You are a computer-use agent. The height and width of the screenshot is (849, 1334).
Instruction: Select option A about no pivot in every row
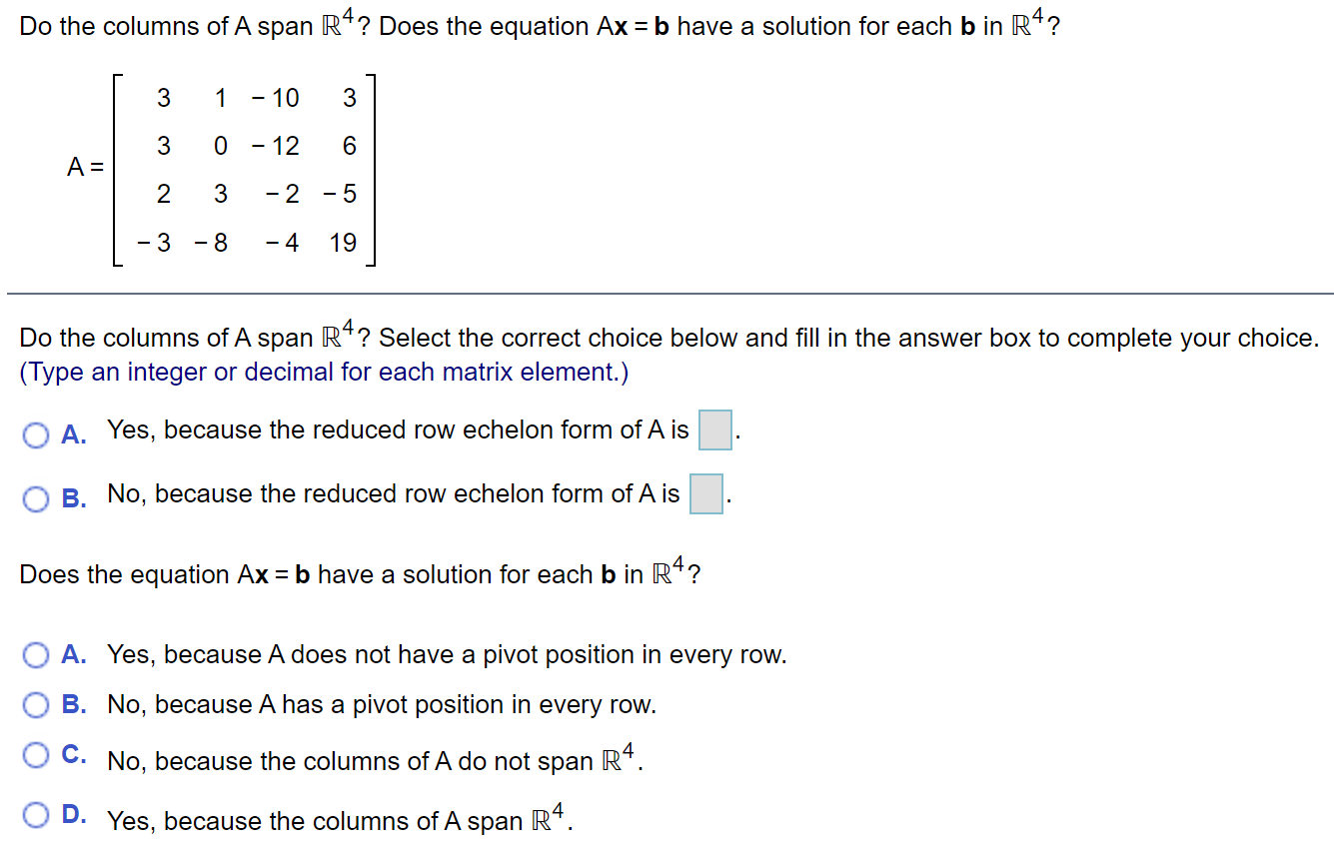coord(36,654)
